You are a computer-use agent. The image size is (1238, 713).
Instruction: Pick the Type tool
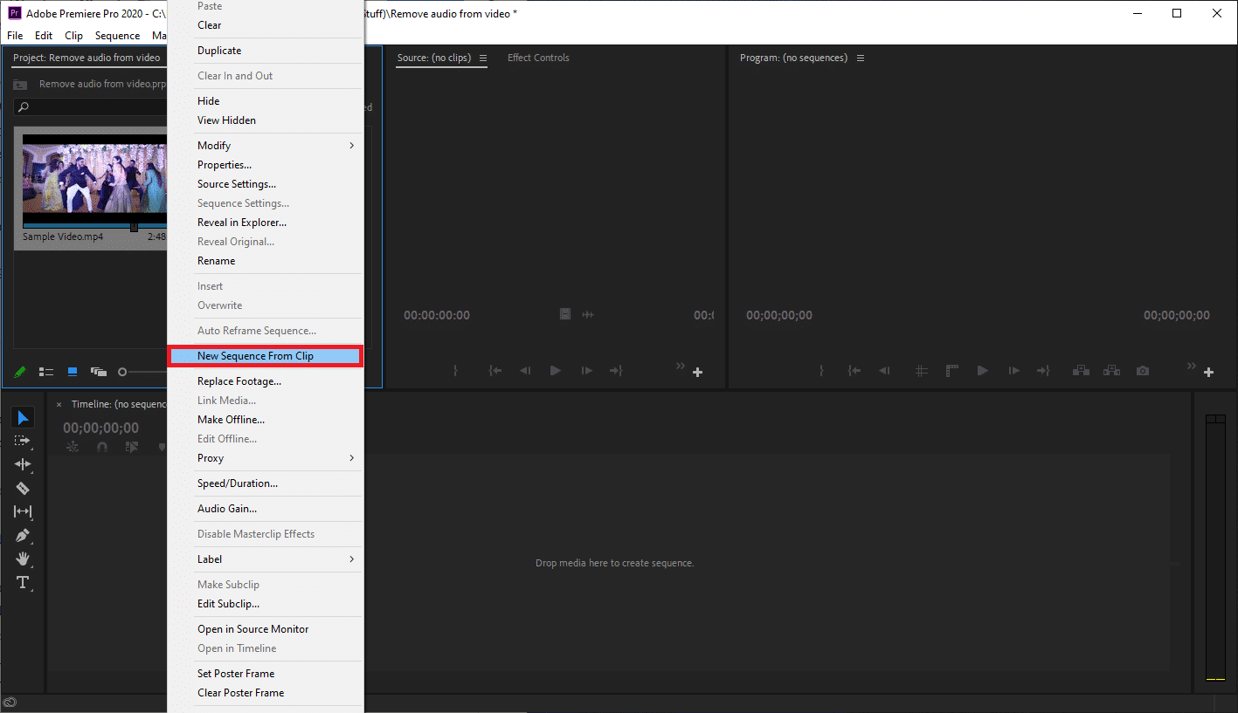point(22,582)
